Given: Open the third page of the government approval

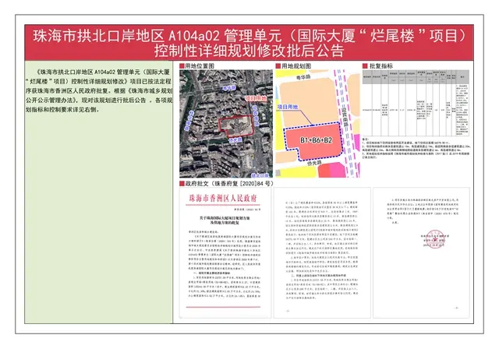Looking at the screenshot, I should pos(421,252).
